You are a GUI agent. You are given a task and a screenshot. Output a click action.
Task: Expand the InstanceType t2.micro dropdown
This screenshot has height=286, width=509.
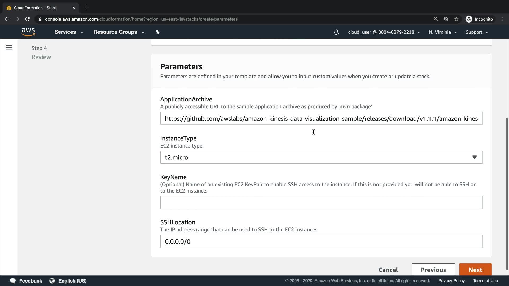click(x=321, y=157)
